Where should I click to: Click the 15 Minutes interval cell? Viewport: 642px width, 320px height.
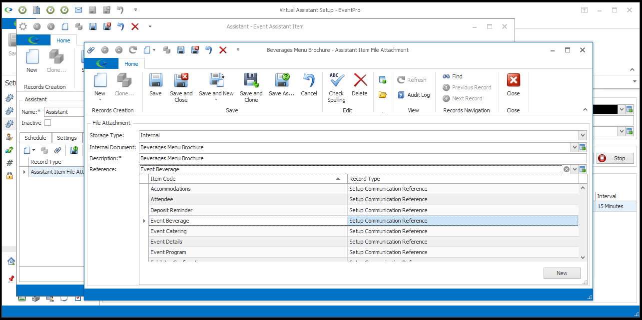(x=616, y=206)
